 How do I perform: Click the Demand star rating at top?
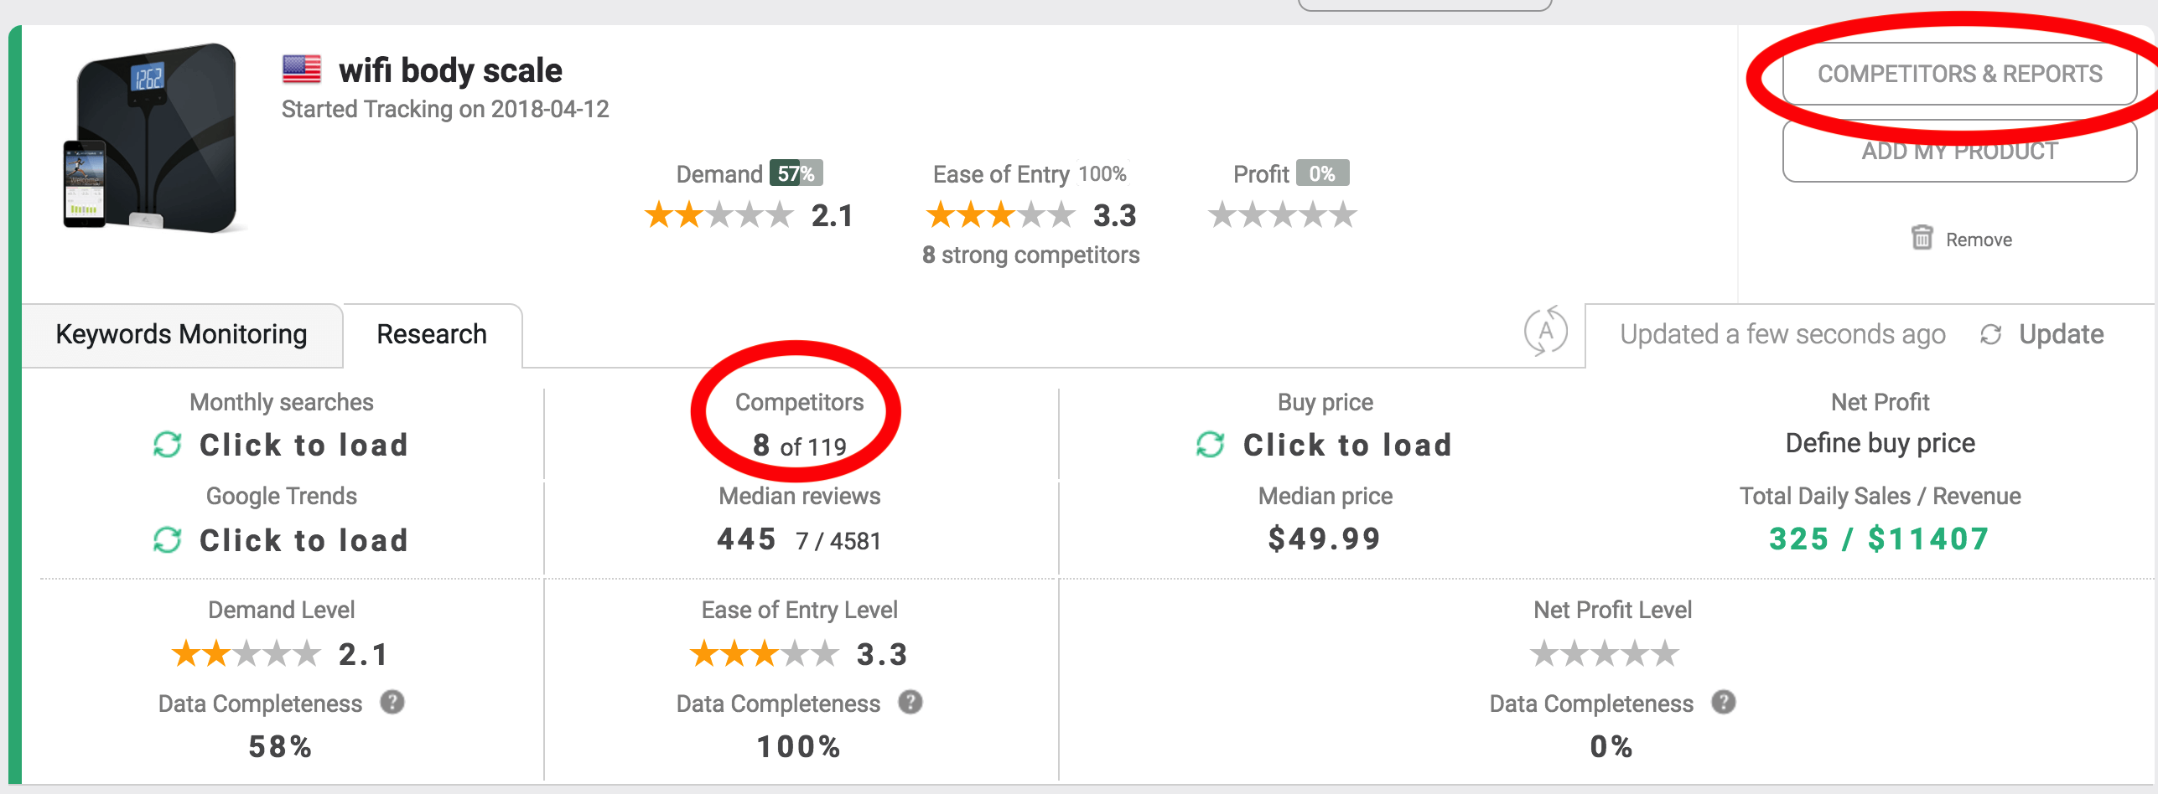[718, 215]
